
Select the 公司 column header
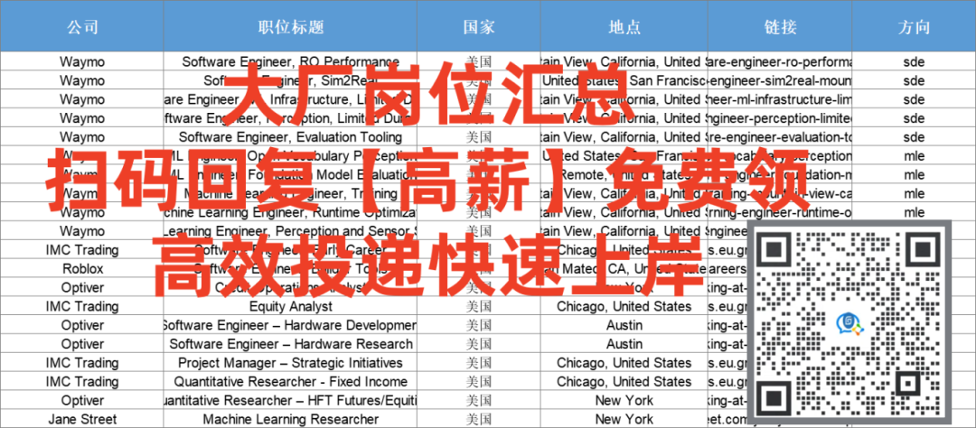tap(82, 26)
